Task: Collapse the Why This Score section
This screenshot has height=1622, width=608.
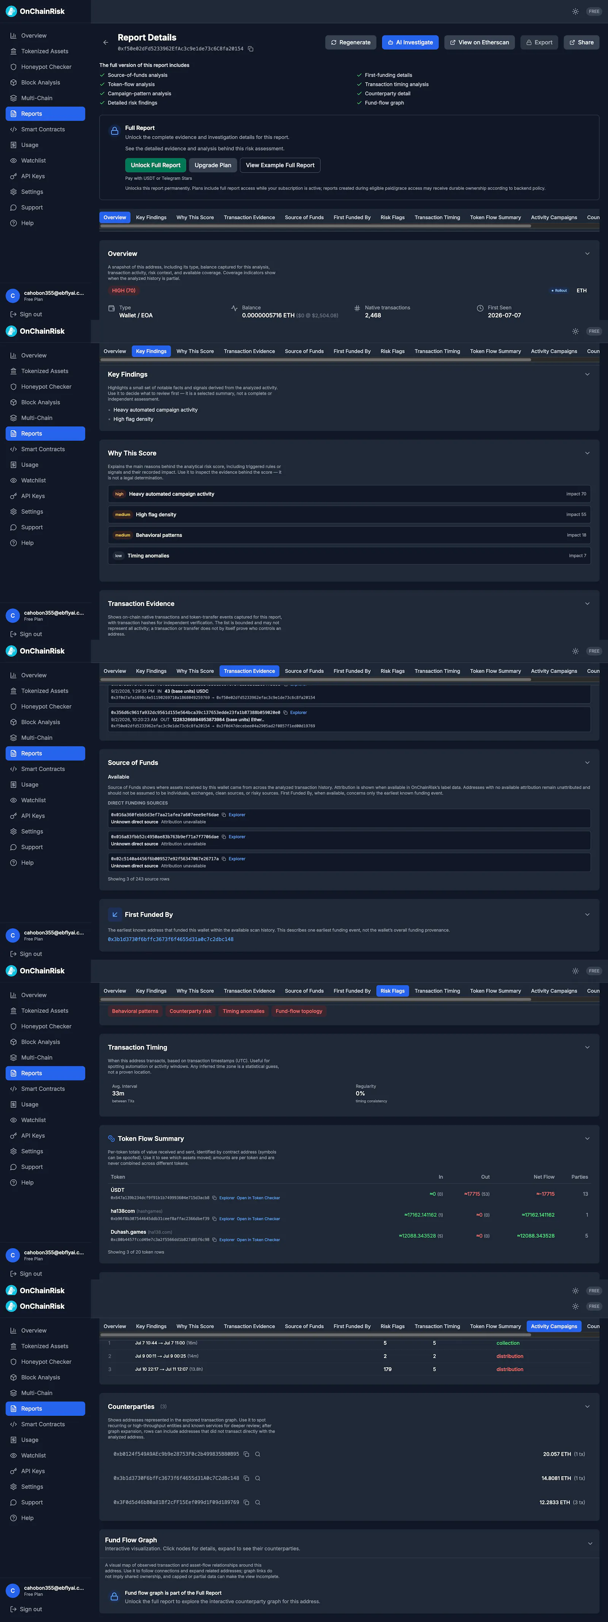Action: point(587,453)
